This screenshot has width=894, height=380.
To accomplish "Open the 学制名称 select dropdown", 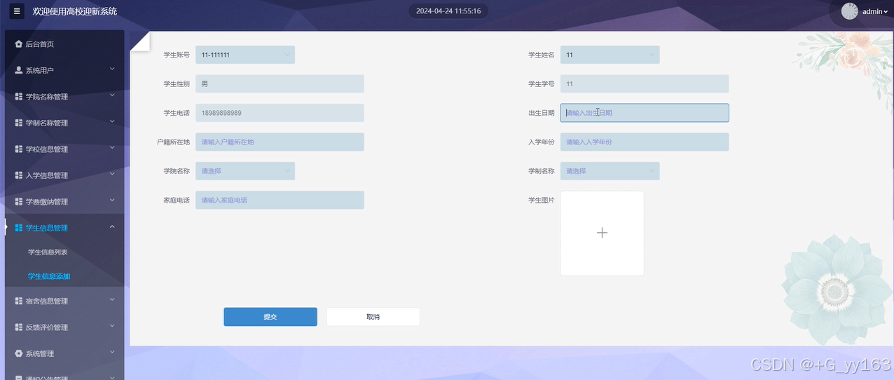I will point(610,171).
